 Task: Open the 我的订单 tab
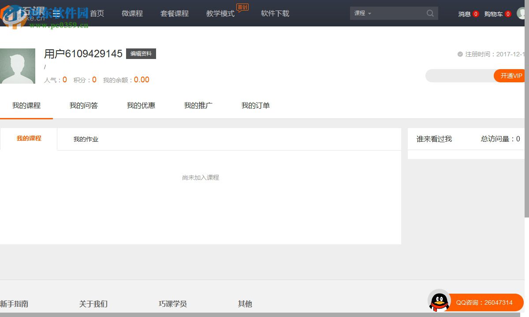[x=255, y=105]
